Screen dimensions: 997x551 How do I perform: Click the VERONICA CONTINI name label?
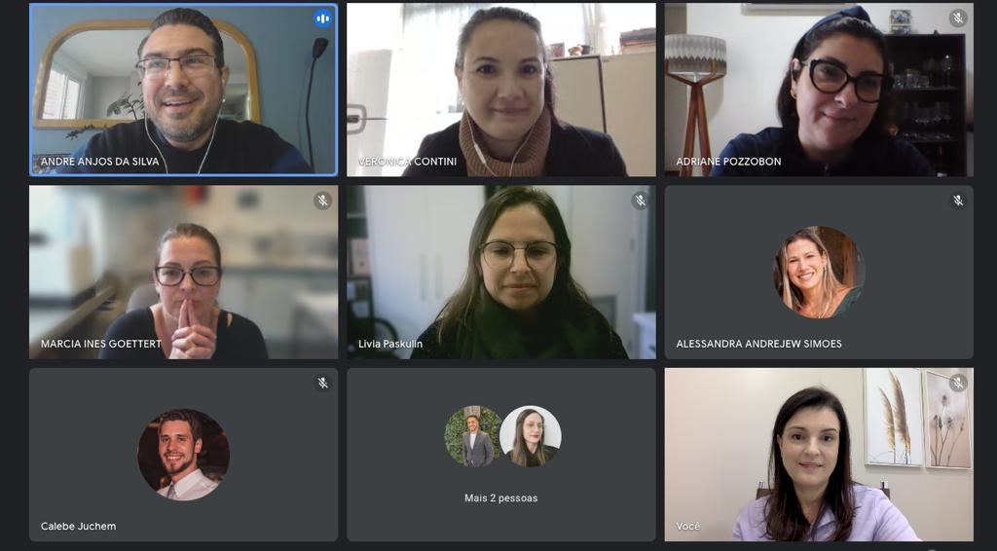[408, 162]
